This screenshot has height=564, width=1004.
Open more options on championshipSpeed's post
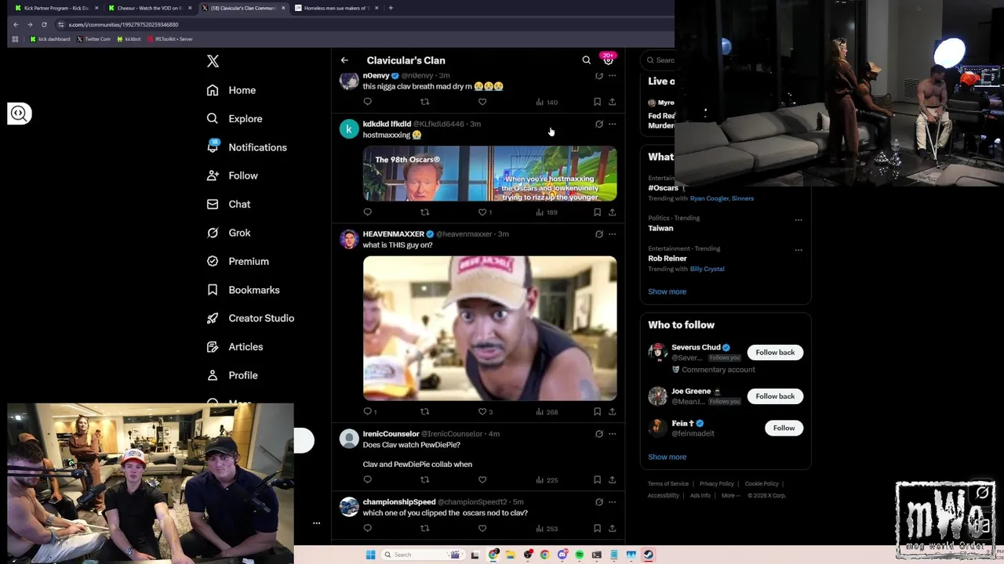[x=613, y=502]
